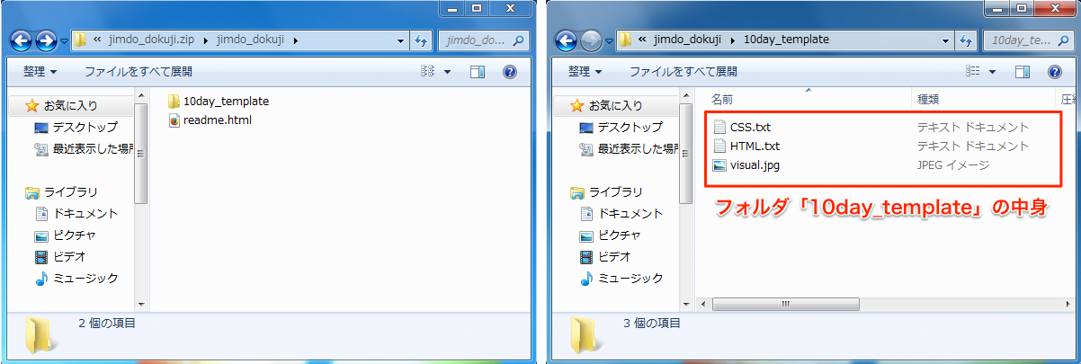This screenshot has height=364, width=1081.
Task: Refresh the right window address bar
Action: 966,40
